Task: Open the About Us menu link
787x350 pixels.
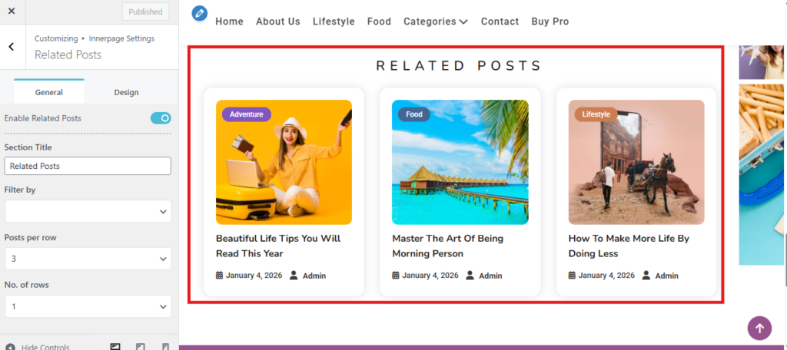Action: point(277,21)
